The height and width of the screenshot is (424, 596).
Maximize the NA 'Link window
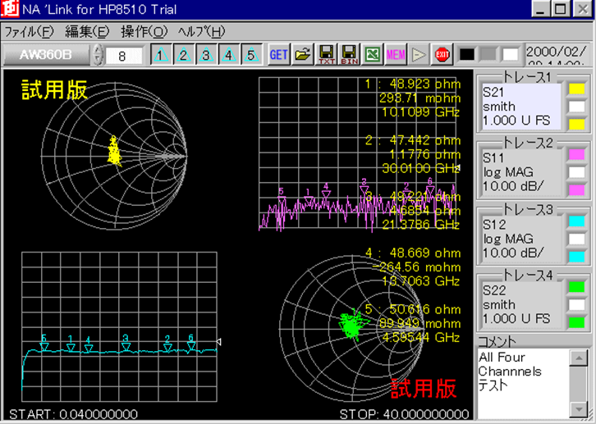(561, 8)
